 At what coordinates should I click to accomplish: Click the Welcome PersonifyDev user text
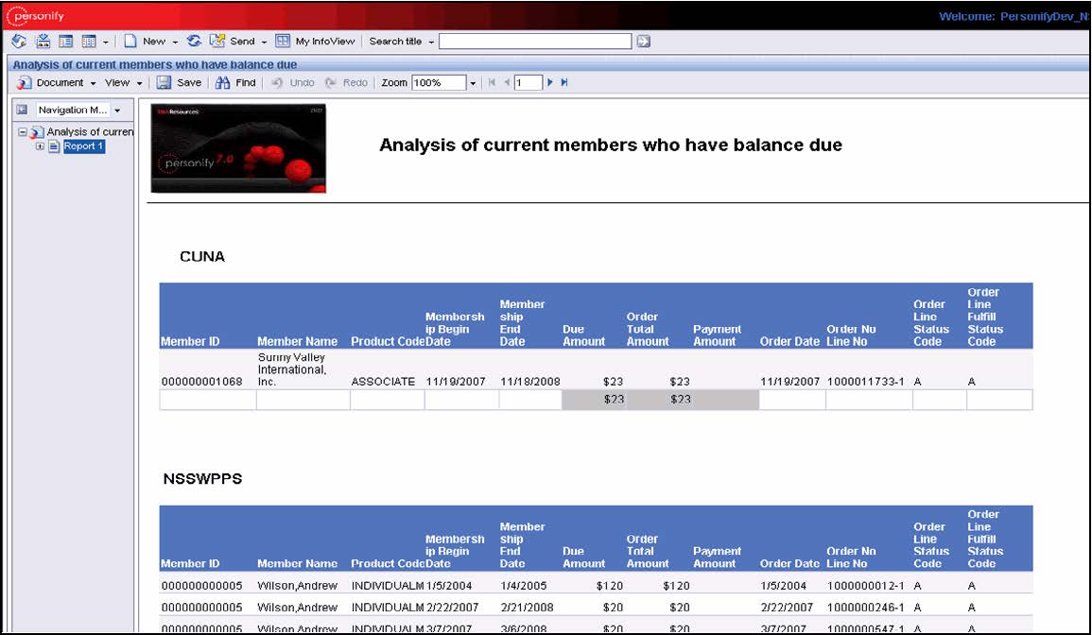click(1014, 16)
